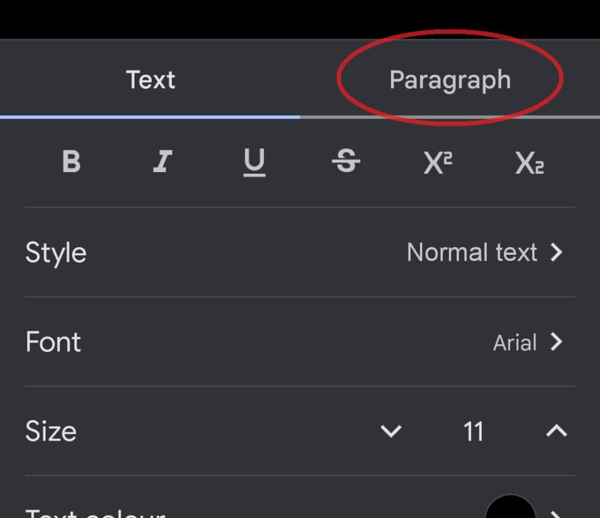Click the Normal text style value
The width and height of the screenshot is (600, 518).
point(472,252)
